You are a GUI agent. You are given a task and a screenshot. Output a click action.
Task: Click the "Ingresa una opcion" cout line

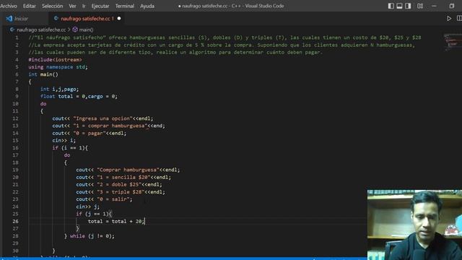(103, 118)
